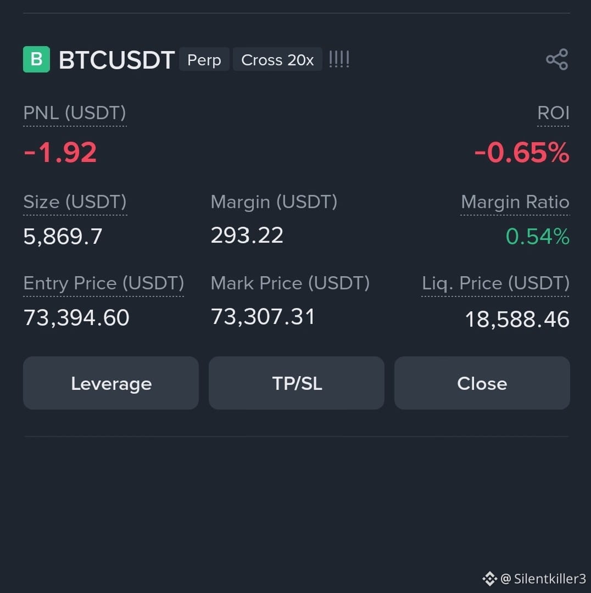Open the Leverage adjustment button

[111, 383]
